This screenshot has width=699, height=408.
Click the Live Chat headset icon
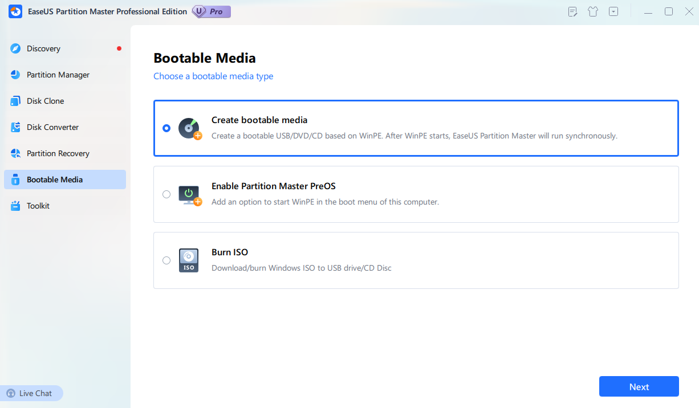pyautogui.click(x=11, y=393)
